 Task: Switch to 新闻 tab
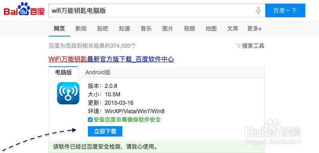click(x=81, y=29)
